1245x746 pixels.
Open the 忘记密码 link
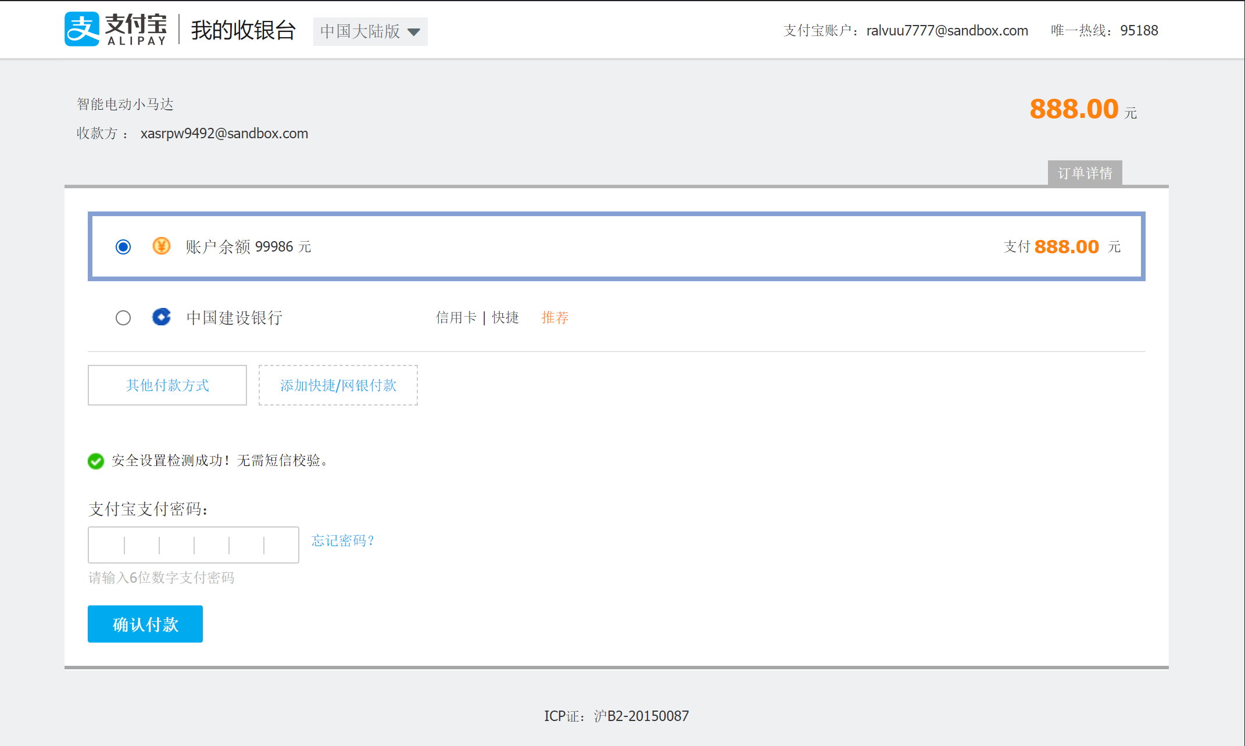tap(343, 541)
